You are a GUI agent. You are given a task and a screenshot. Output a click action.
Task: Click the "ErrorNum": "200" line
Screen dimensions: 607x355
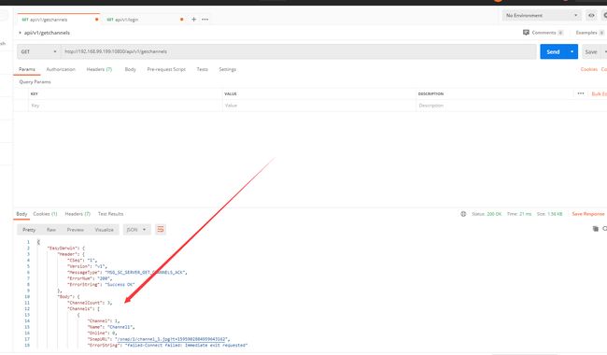click(x=90, y=278)
